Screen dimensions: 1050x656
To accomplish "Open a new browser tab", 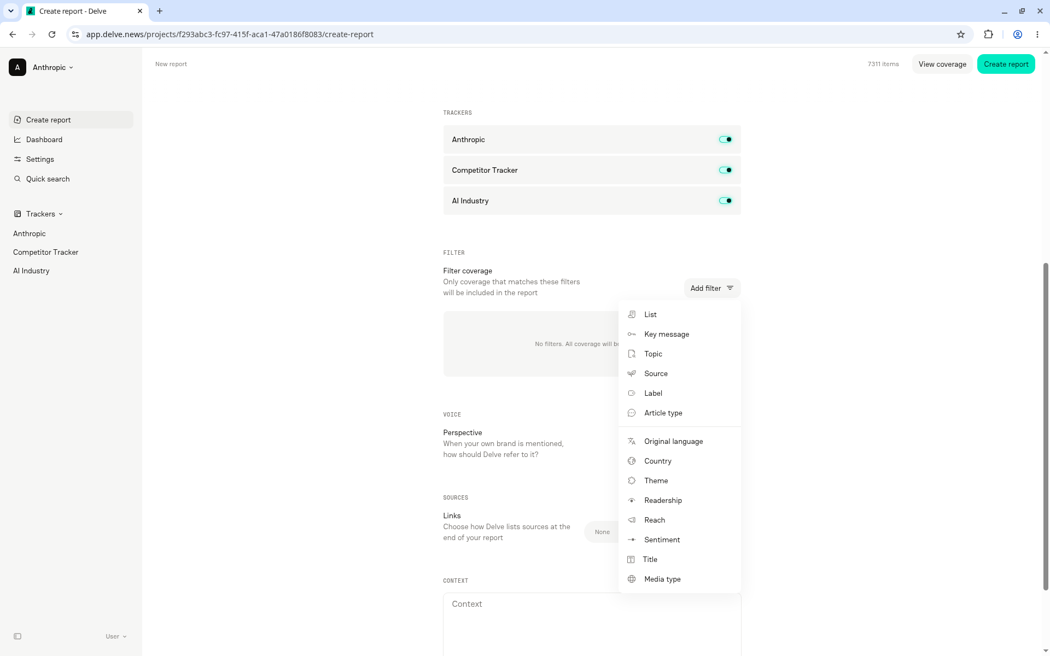I will coord(160,11).
